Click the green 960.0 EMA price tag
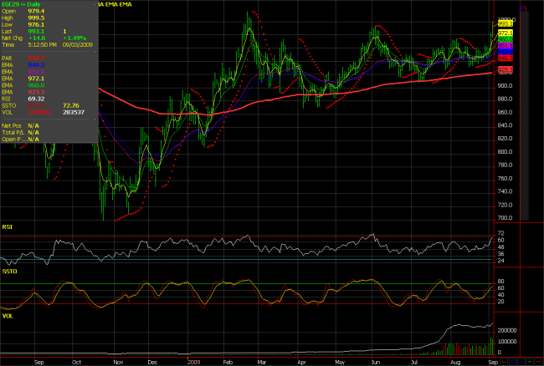The image size is (544, 366). [x=506, y=39]
